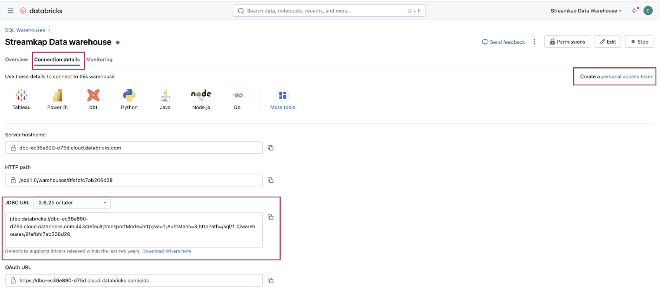
Task: Open the personal access token link
Action: click(627, 76)
